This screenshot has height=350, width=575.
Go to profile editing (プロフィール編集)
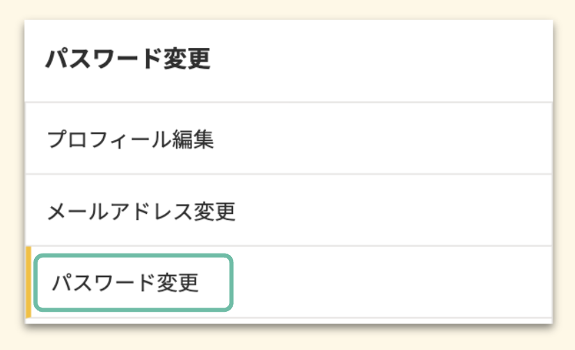click(130, 140)
